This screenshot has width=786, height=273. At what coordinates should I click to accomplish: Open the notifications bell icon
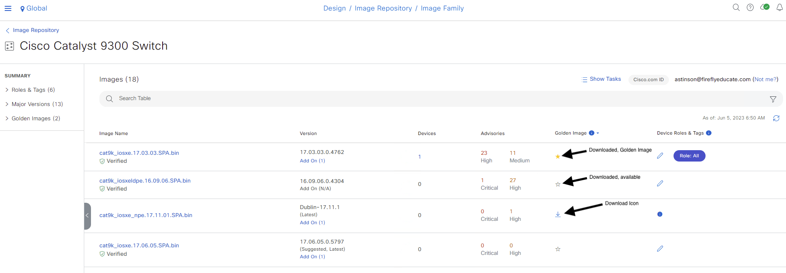click(x=780, y=8)
